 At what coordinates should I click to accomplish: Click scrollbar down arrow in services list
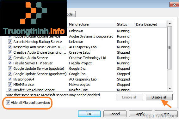tap(170, 89)
